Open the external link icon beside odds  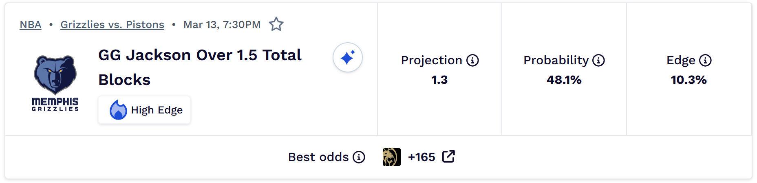coord(448,157)
